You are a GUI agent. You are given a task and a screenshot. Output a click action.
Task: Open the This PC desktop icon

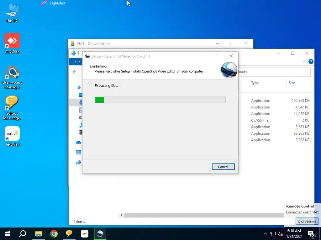[x=12, y=13]
